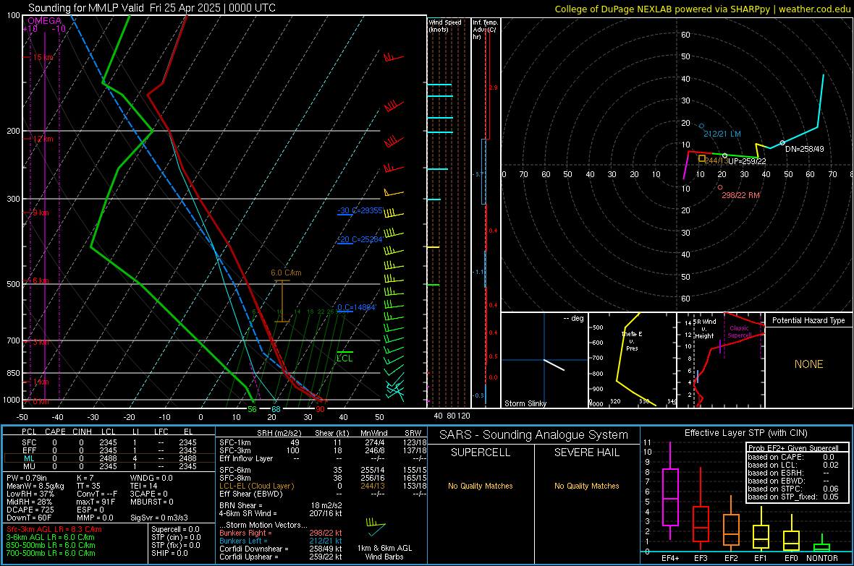
Task: Select the EFF parcel row
Action: point(109,450)
